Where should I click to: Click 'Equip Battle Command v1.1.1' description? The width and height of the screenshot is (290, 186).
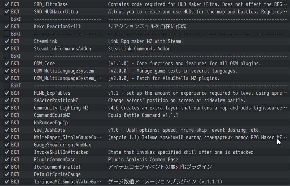[143, 115]
